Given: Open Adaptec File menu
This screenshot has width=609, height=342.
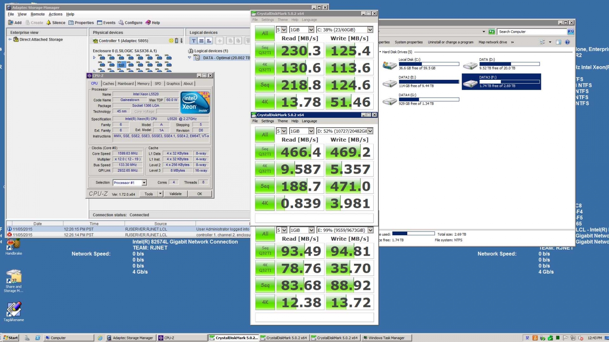Looking at the screenshot, I should click(11, 14).
